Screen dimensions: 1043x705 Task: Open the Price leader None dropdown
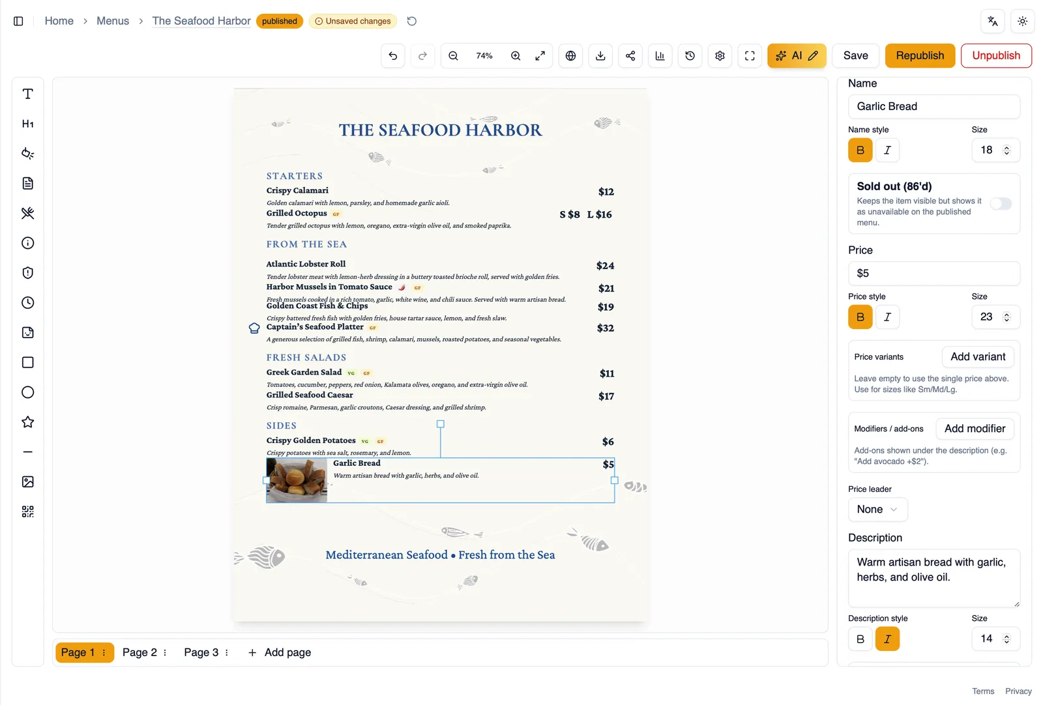point(877,510)
